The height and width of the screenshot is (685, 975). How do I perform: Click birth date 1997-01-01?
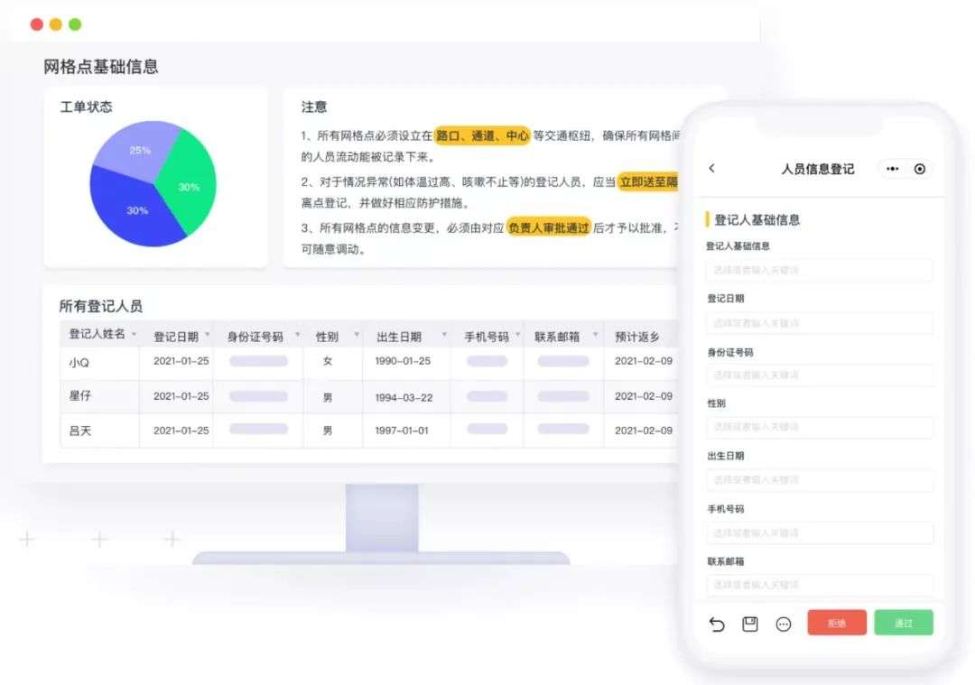(402, 430)
